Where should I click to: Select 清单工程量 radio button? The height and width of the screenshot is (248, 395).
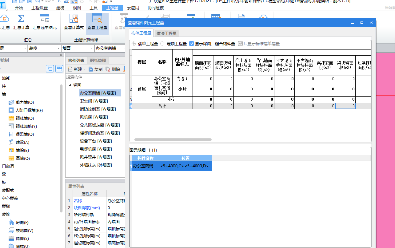coord(134,44)
